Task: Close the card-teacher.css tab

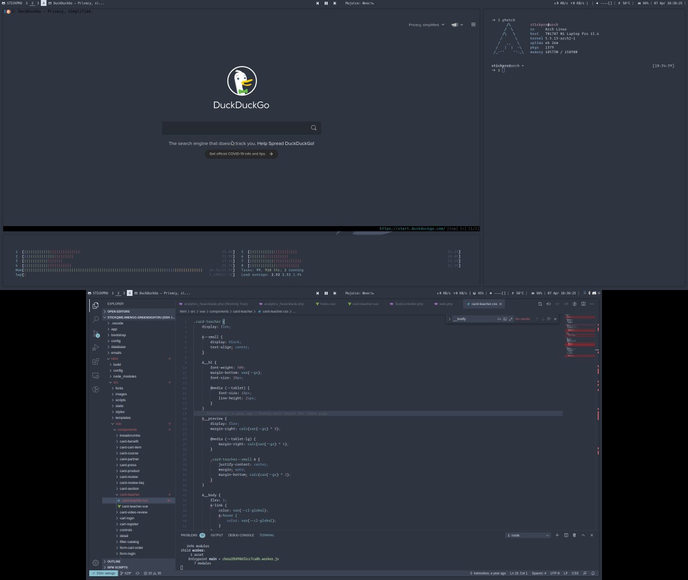Action: point(500,304)
